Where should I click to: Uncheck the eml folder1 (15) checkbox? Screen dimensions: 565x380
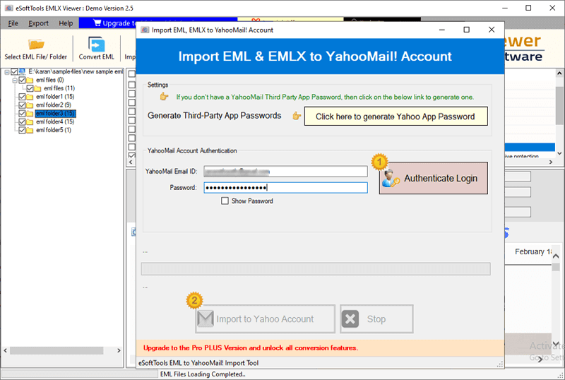pyautogui.click(x=22, y=97)
